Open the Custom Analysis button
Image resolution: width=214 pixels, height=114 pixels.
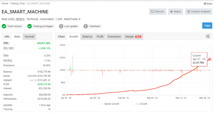[x=198, y=12]
